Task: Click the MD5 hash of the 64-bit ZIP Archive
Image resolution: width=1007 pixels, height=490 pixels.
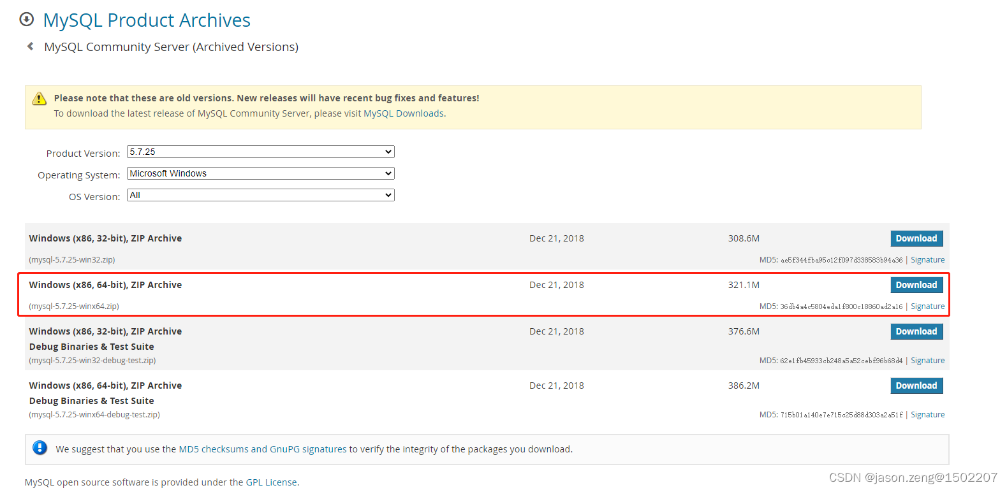Action: 841,306
